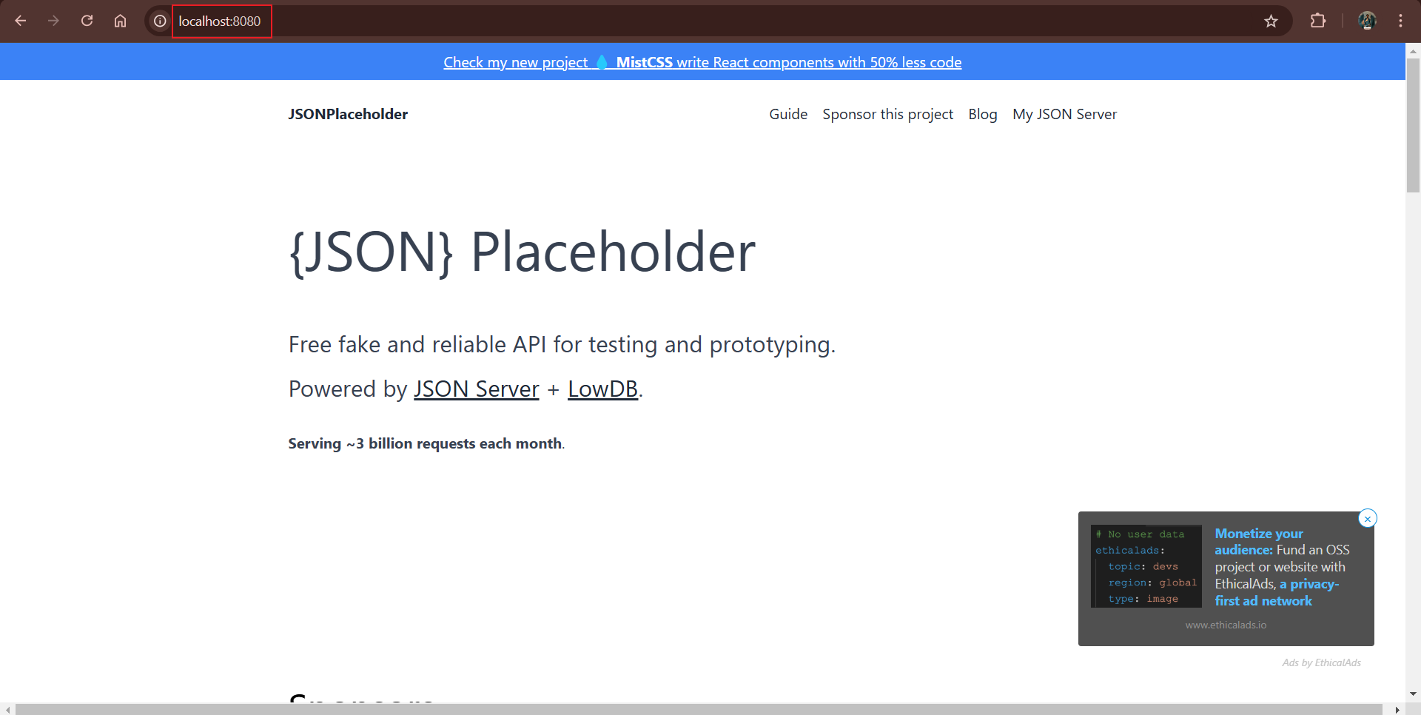Open the Chrome three-dot menu

1400,21
